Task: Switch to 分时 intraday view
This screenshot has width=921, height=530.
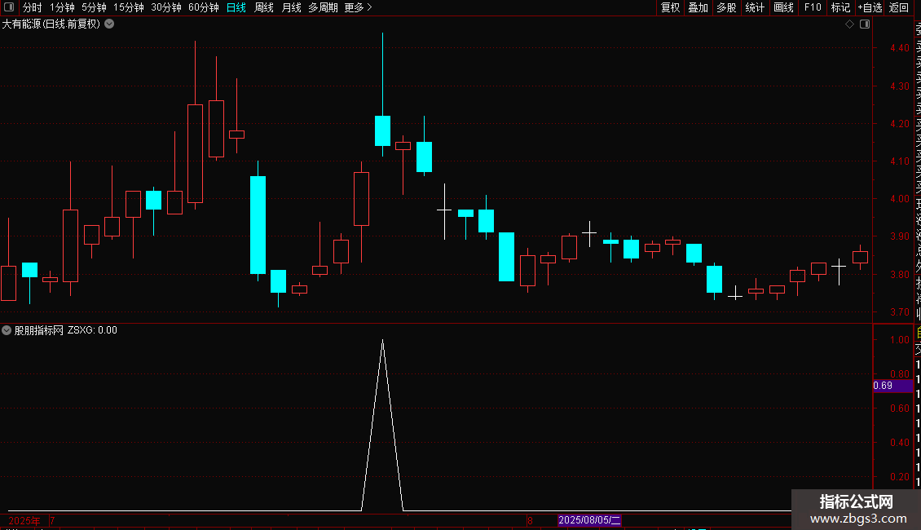Action: point(33,7)
